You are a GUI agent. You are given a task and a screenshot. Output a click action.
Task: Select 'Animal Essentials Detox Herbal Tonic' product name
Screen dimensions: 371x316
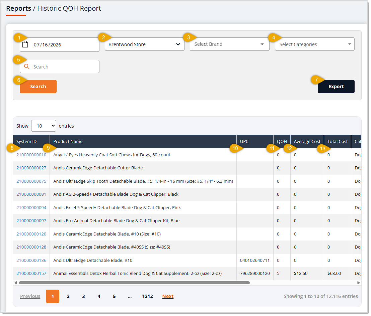138,274
